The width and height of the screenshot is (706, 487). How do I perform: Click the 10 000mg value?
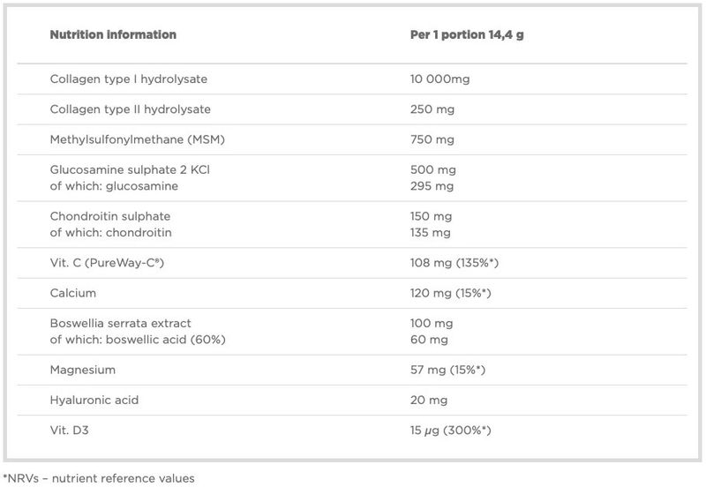[x=439, y=79]
